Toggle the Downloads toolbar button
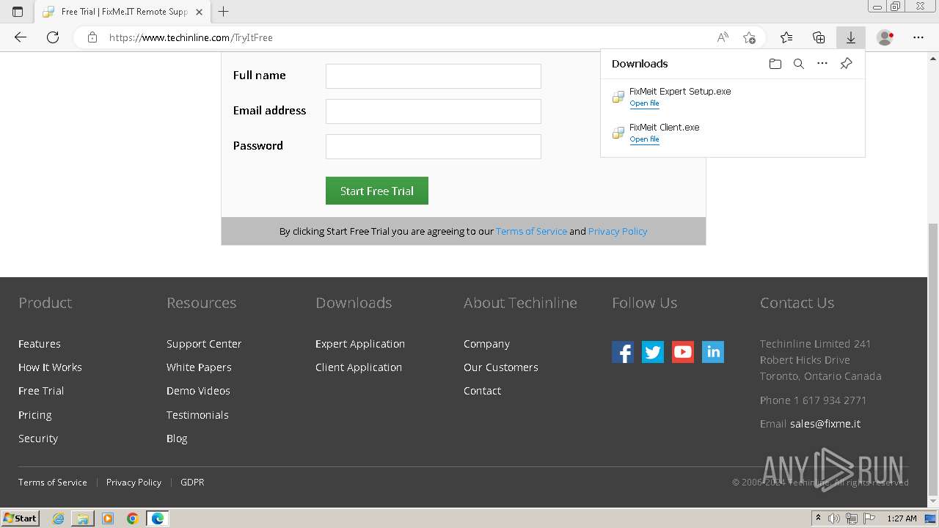Screen dimensions: 939x528 851,37
